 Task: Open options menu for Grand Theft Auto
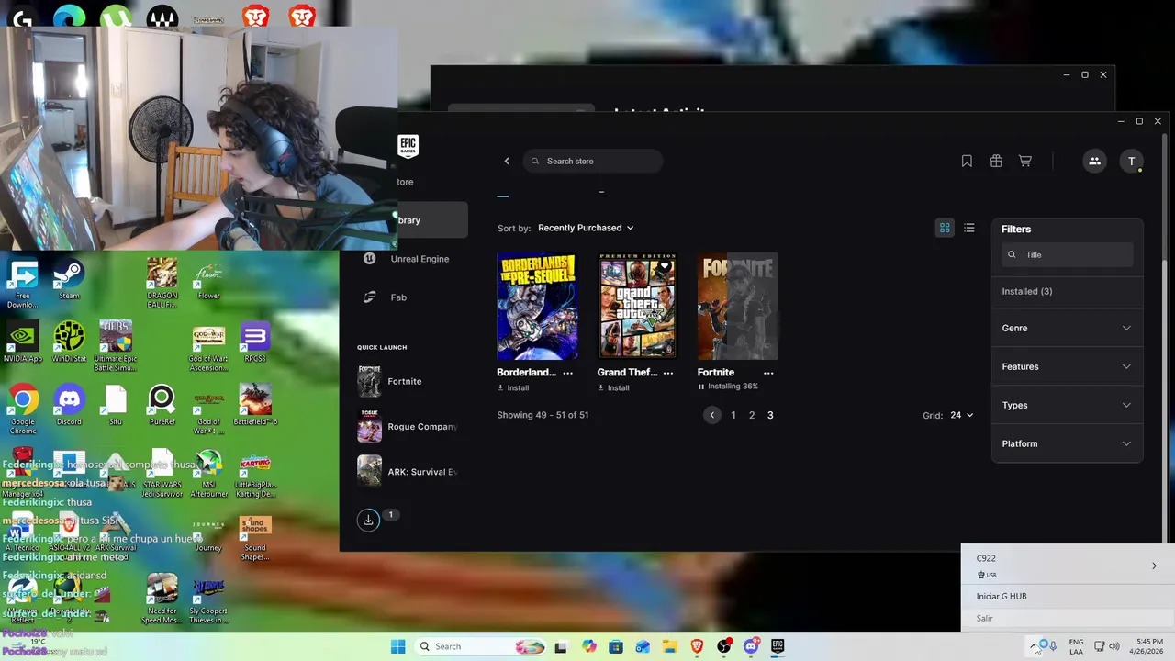point(668,373)
